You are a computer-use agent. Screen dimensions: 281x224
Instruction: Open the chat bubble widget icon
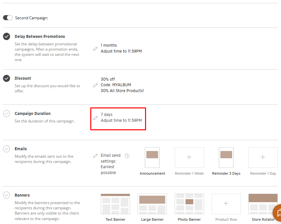[x=277, y=213]
